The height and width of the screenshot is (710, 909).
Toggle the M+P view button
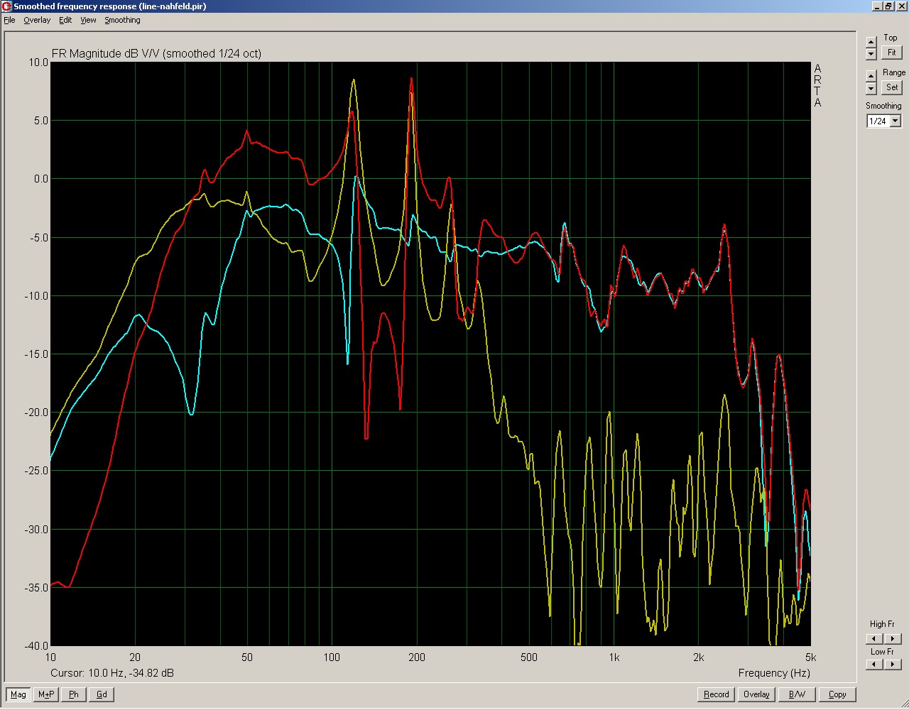coord(46,694)
